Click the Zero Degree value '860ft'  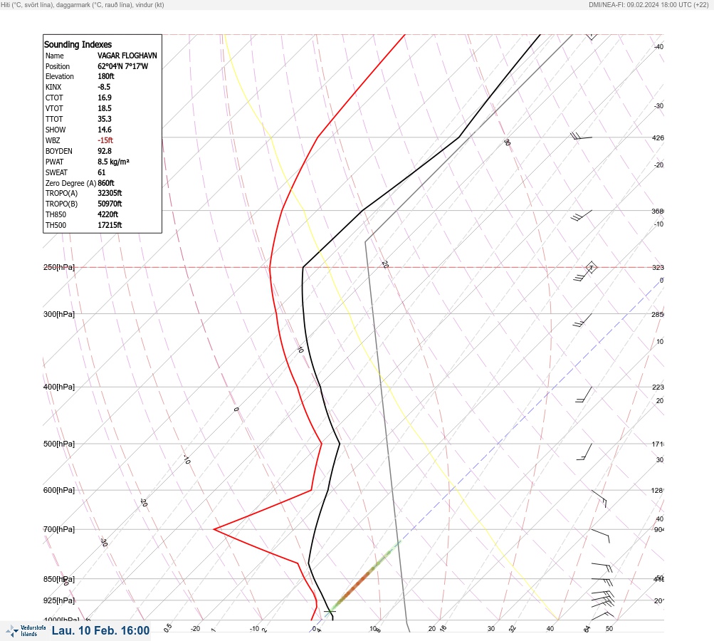click(x=106, y=183)
